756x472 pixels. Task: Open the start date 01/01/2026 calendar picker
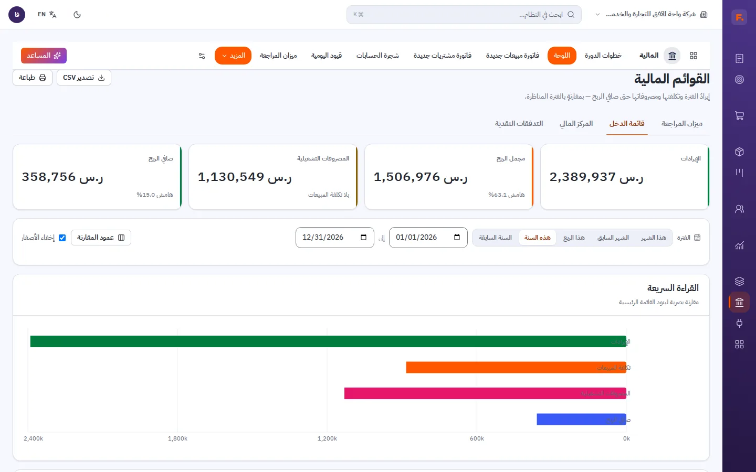[457, 238]
